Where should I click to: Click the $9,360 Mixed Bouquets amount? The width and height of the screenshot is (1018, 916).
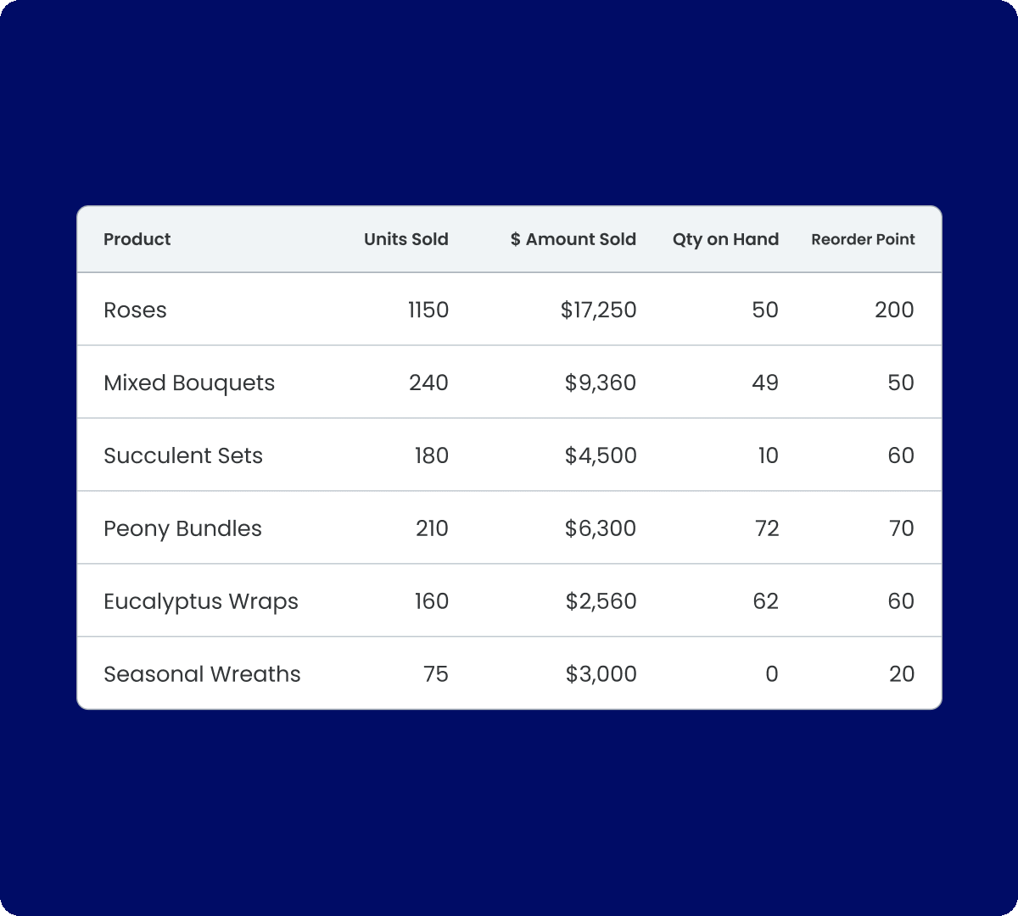(x=600, y=383)
